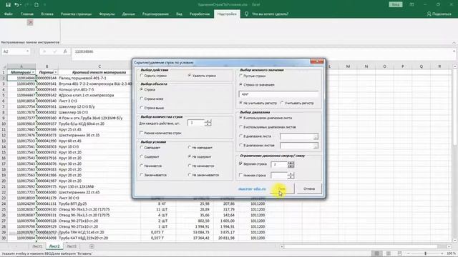The width and height of the screenshot is (458, 257).
Task: Open the Данные ribbon tab
Action: pos(129,14)
